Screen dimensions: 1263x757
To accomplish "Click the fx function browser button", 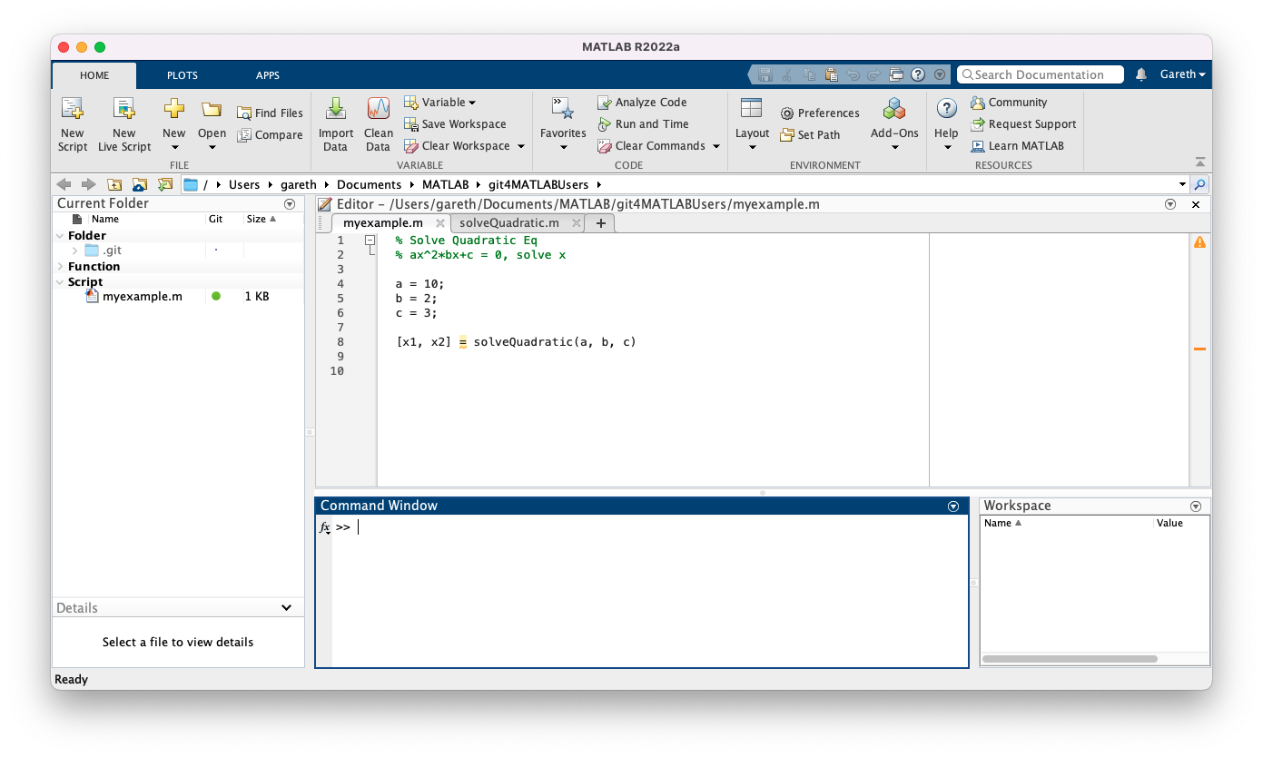I will 325,527.
